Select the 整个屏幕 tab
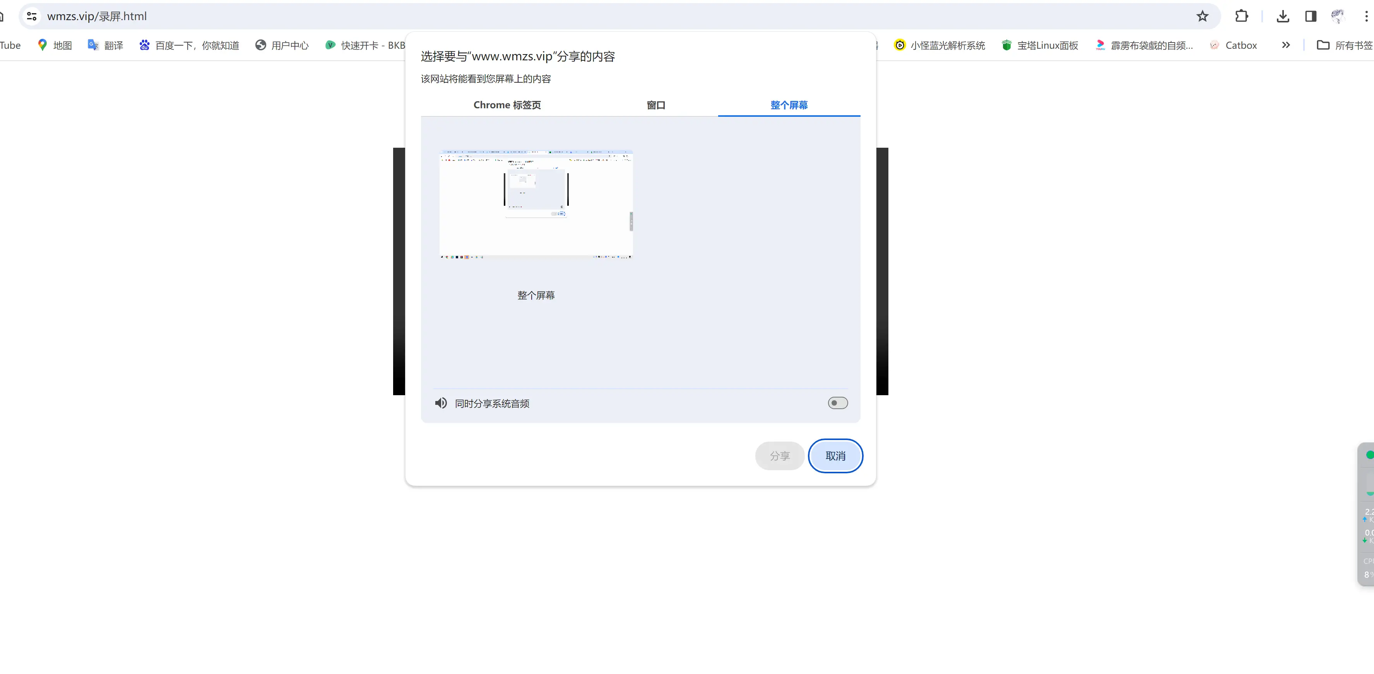The width and height of the screenshot is (1374, 674). (789, 105)
